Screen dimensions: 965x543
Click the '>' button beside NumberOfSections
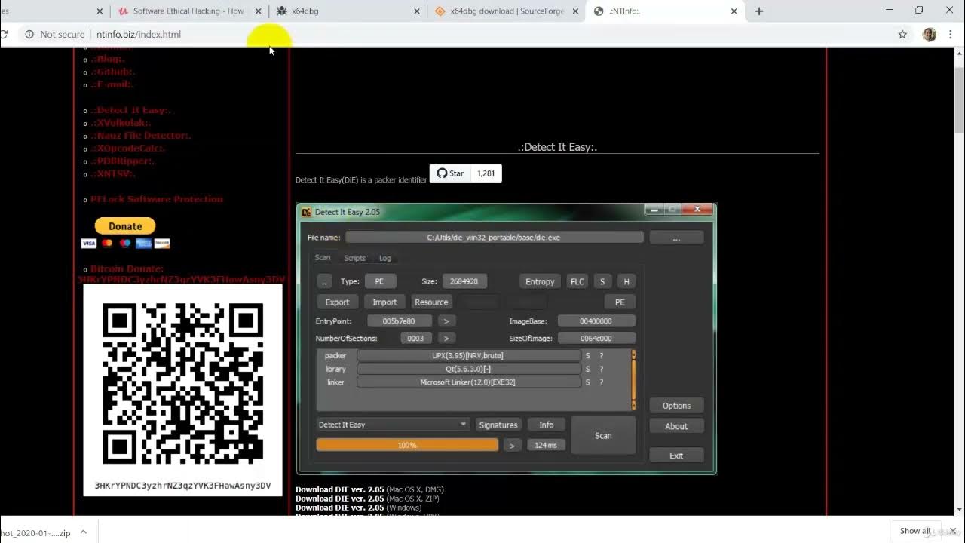pos(446,339)
